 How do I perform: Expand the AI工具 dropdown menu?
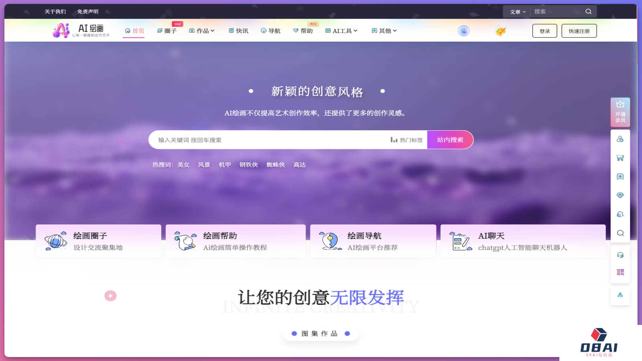pyautogui.click(x=341, y=30)
